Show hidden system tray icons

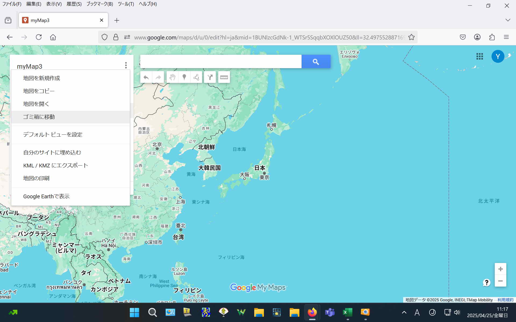pos(404,312)
